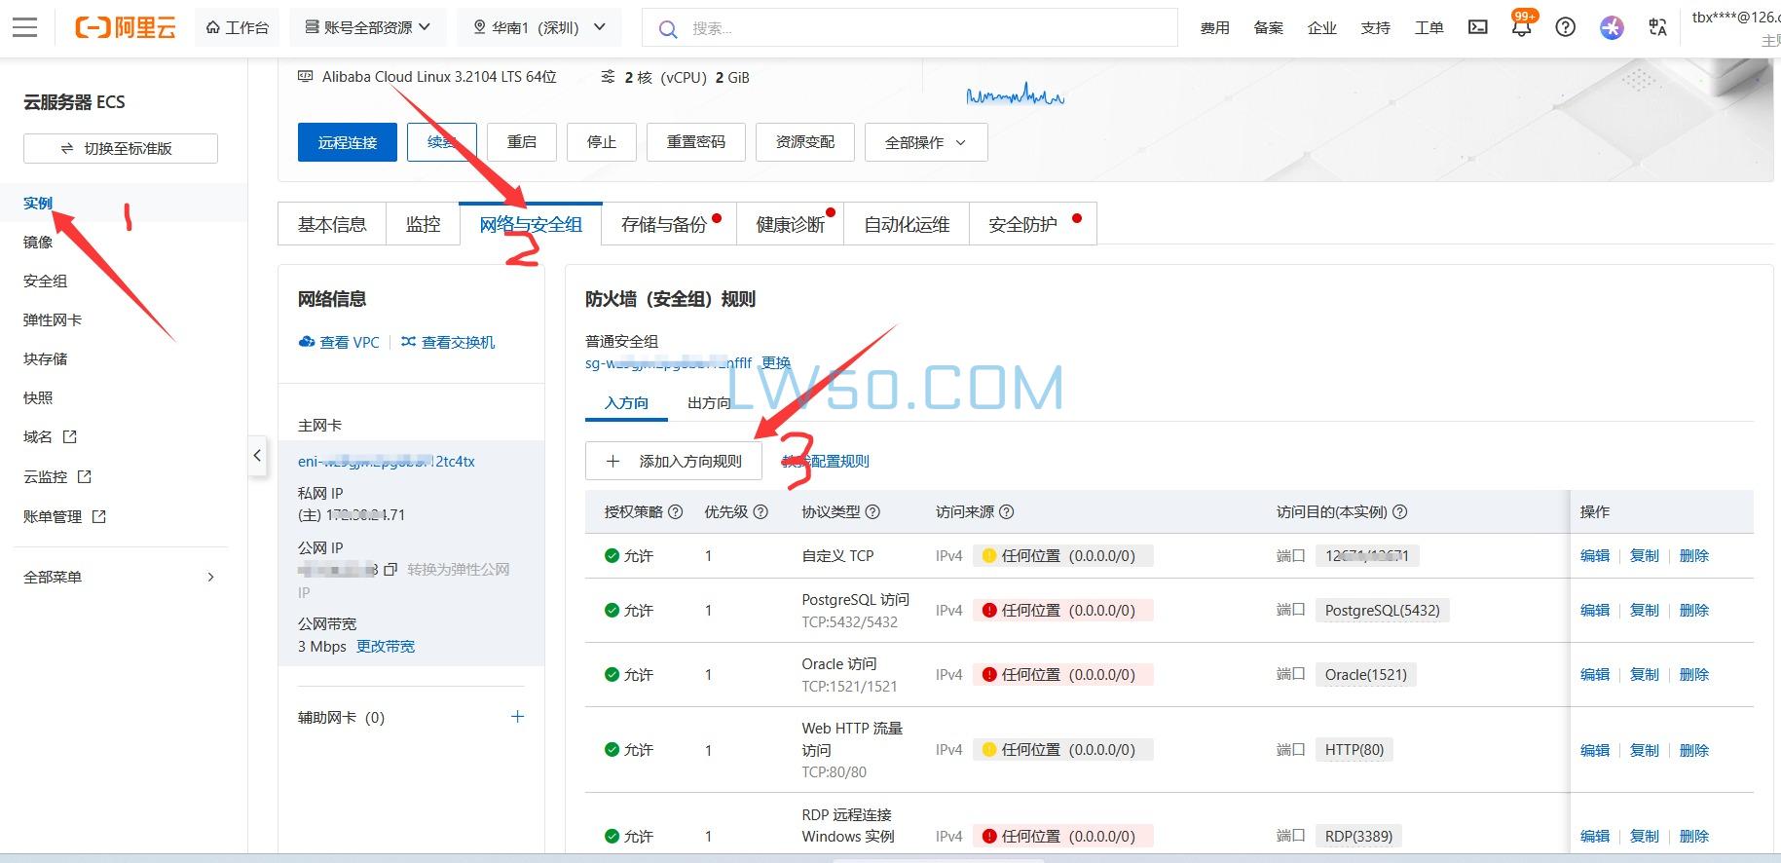
Task: Click the help question mark icon
Action: click(x=1565, y=27)
